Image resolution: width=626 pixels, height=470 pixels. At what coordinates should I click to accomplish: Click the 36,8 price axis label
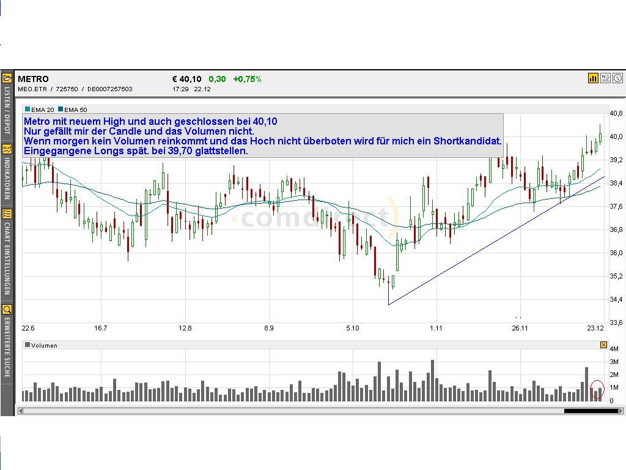616,230
